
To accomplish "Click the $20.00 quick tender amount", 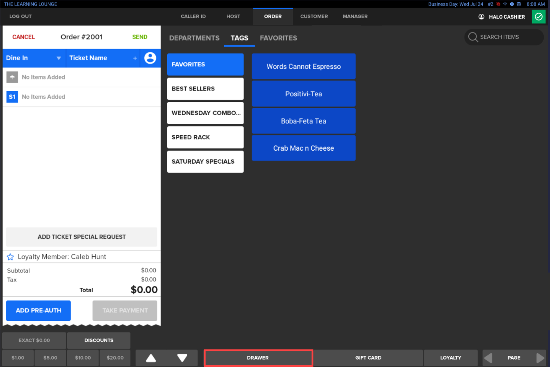I will (x=115, y=358).
